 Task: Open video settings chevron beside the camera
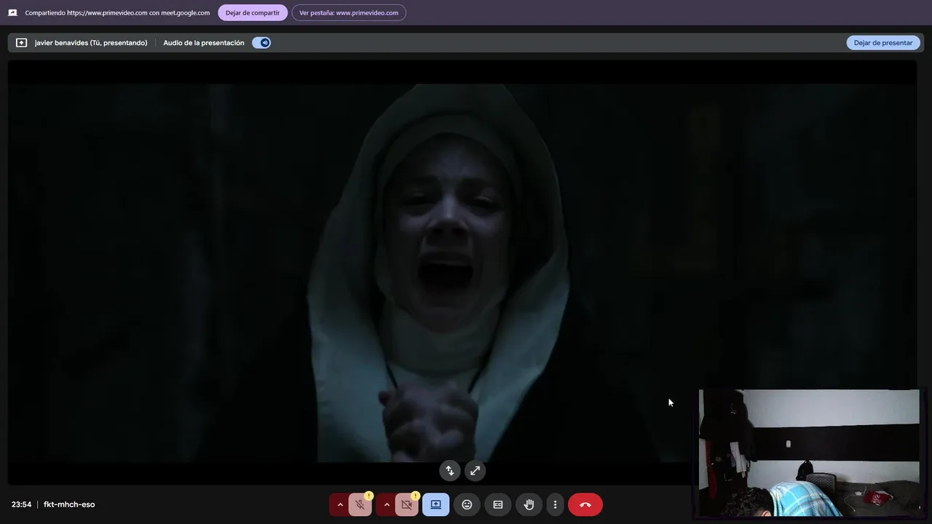coord(387,504)
